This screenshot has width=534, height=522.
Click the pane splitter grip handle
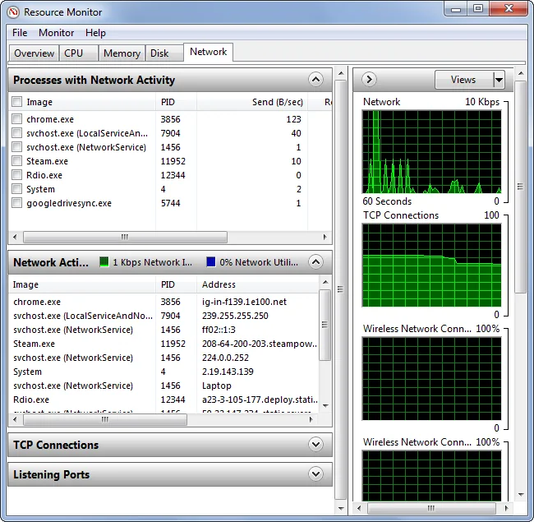[340, 289]
